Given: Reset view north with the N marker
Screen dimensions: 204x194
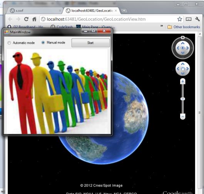Looking at the screenshot, I should pos(183,38).
